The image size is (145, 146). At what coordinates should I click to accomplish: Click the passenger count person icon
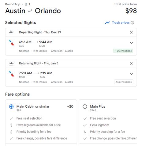(26, 4)
